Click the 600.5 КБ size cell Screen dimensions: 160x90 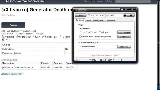tap(46, 67)
